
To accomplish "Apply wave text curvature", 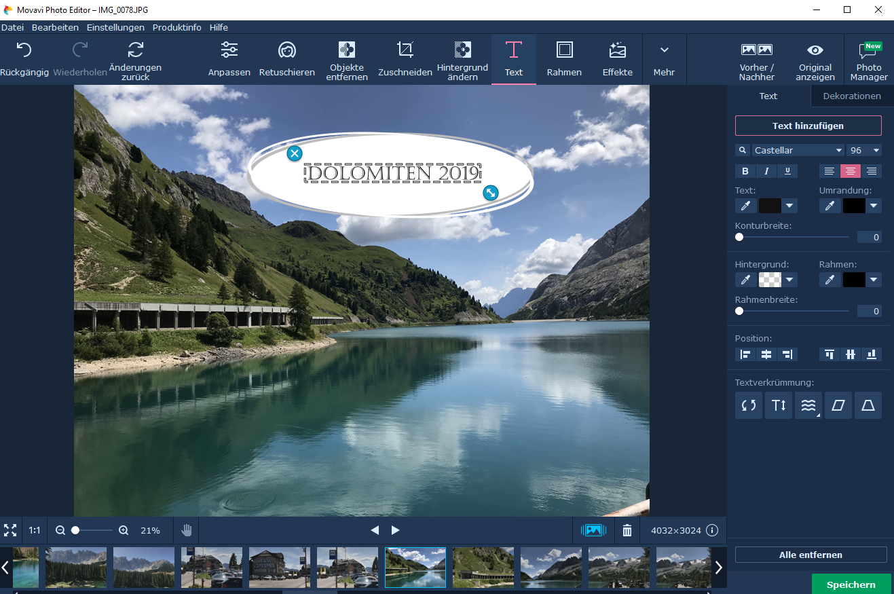I will point(808,405).
